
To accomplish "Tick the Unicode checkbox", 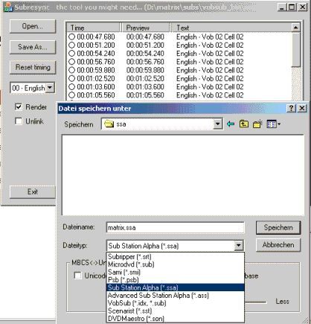I will point(78,276).
